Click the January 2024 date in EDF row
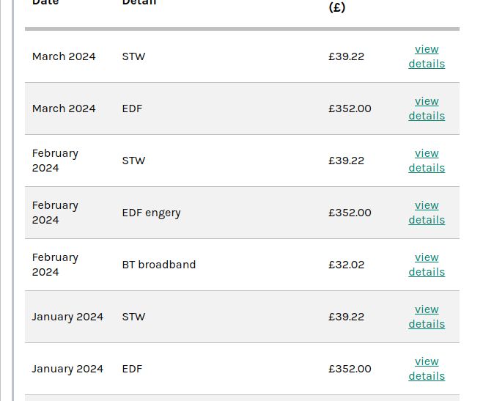This screenshot has height=401, width=494. tap(67, 369)
